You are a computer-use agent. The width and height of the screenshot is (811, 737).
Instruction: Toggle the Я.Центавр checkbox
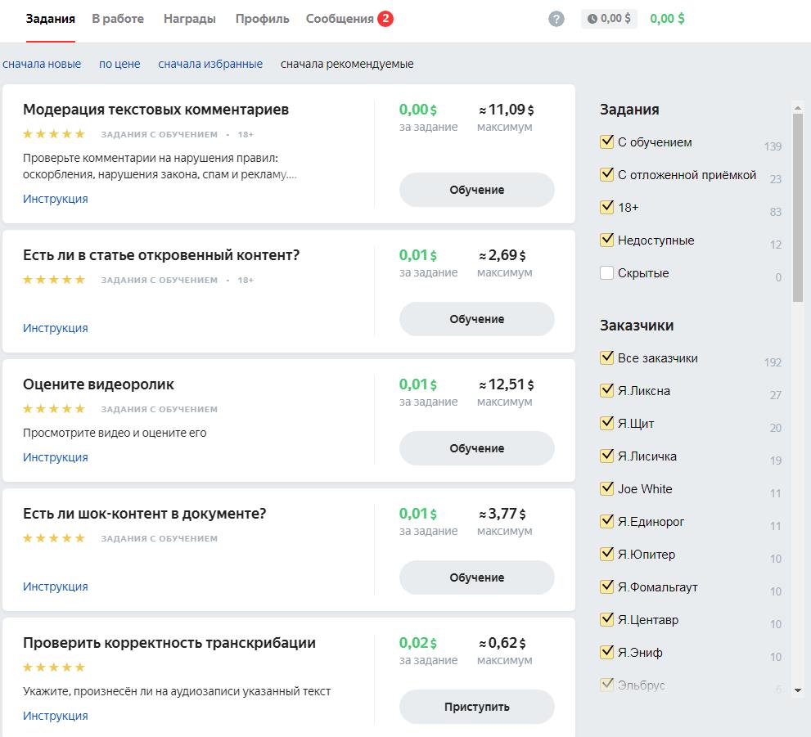coord(606,620)
